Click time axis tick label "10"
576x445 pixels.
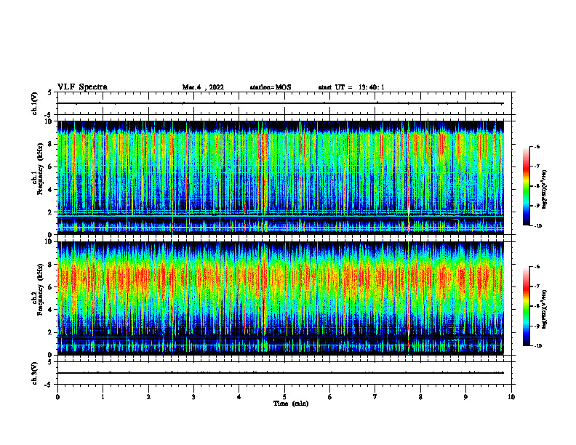pyautogui.click(x=511, y=397)
